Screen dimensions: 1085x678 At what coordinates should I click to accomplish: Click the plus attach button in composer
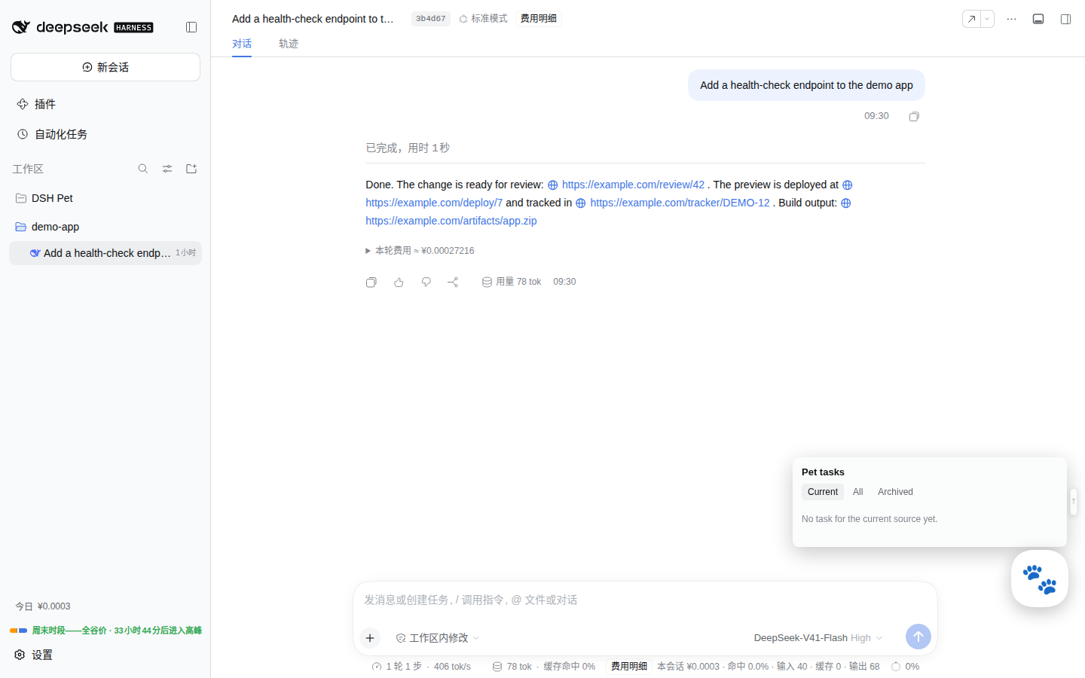[x=370, y=638]
